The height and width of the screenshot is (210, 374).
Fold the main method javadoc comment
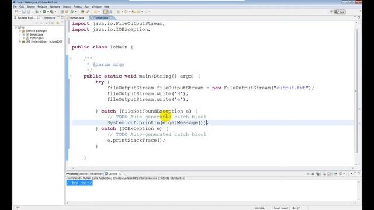coord(70,58)
